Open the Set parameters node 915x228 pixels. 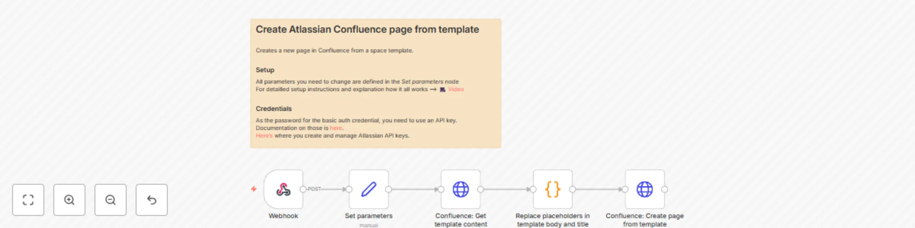point(369,189)
